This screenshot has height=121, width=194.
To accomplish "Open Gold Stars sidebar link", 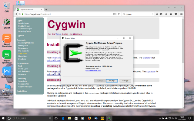I will pos(22,54).
